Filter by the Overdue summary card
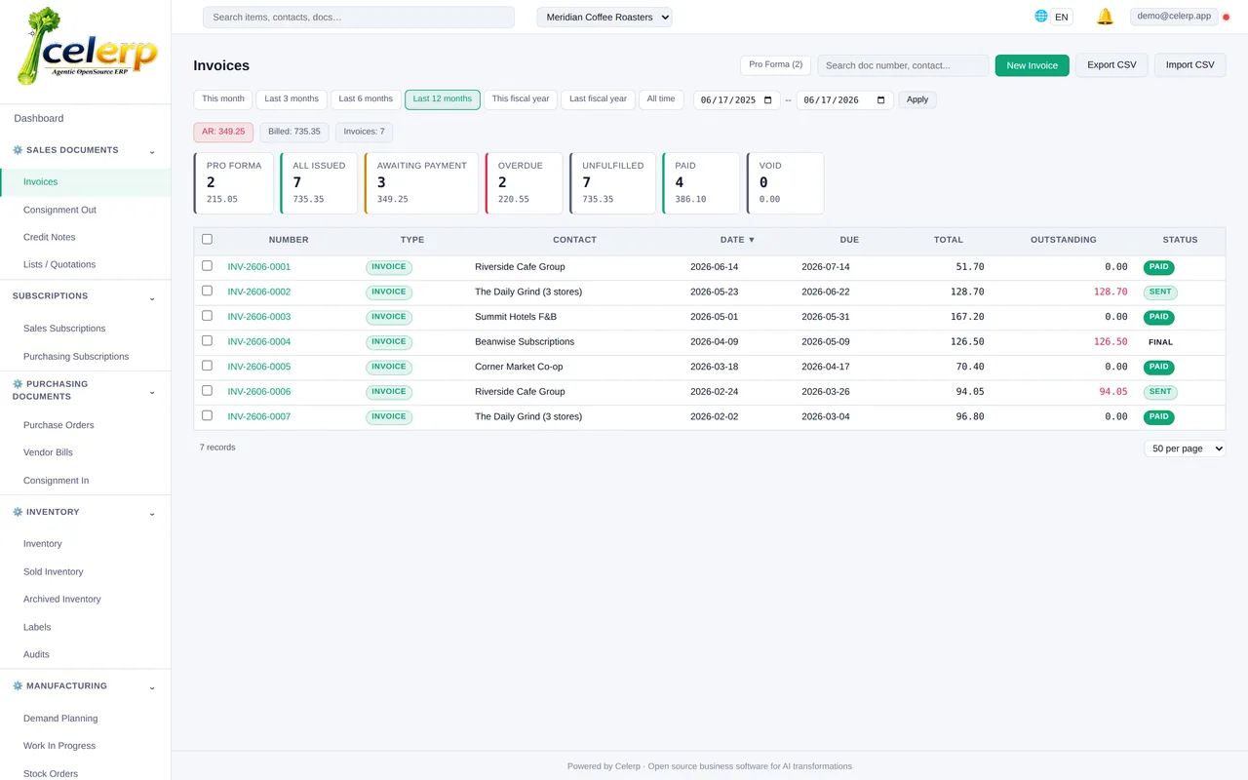This screenshot has width=1248, height=780. 525,183
